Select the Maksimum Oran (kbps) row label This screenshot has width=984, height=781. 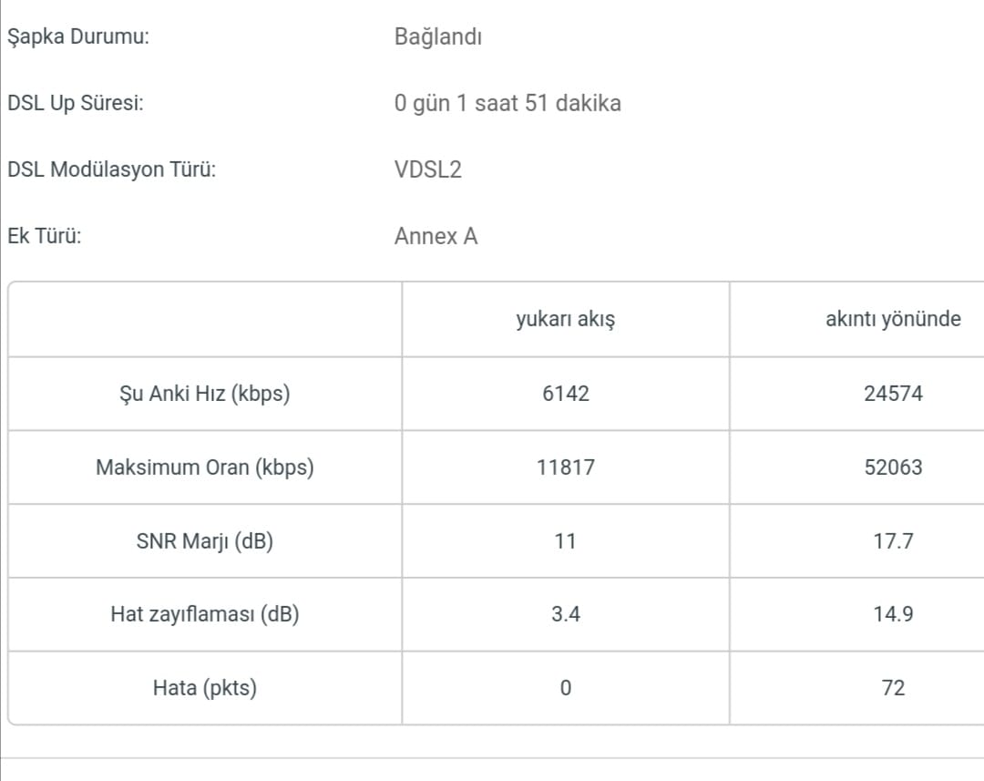click(205, 468)
